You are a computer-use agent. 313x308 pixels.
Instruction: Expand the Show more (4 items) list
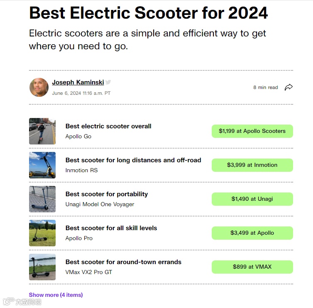pos(56,295)
